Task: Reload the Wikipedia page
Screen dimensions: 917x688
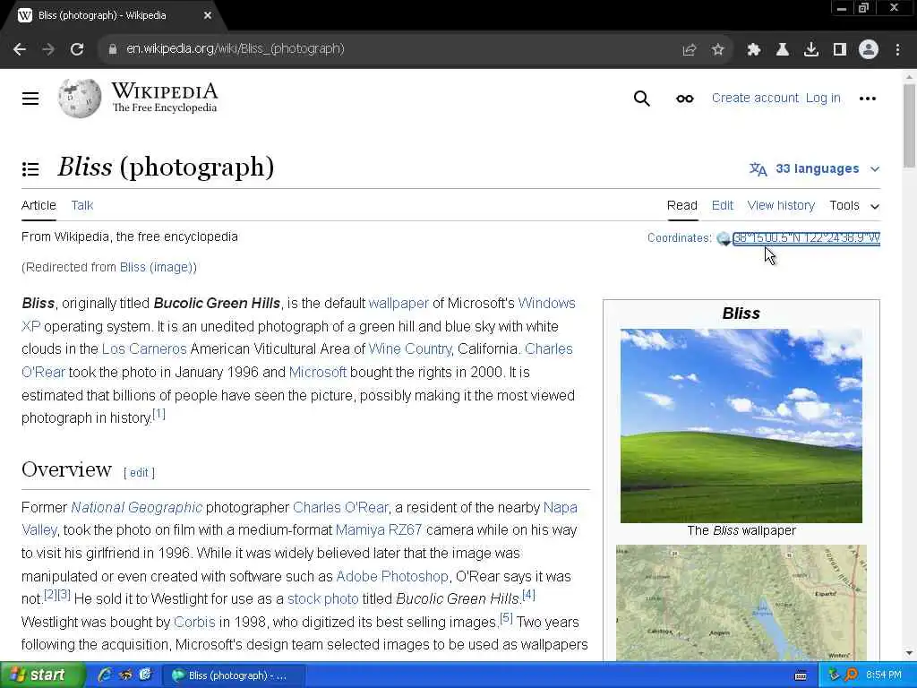Action: [77, 49]
